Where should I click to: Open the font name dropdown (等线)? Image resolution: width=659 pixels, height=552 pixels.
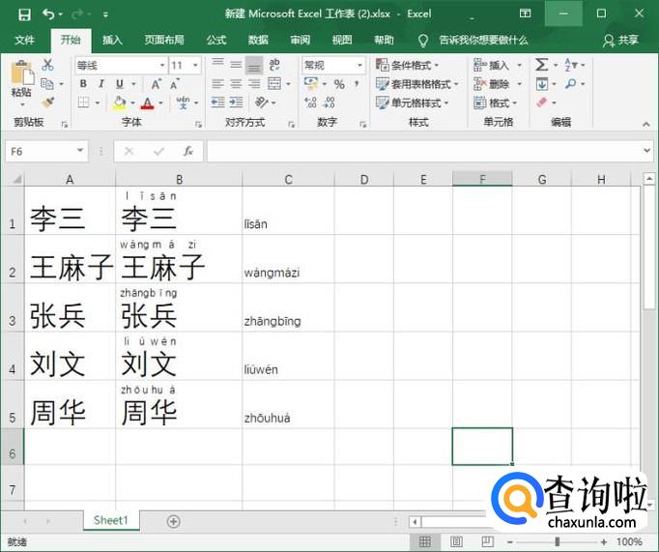120,65
